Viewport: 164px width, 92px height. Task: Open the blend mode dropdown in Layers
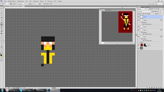[x=144, y=11]
